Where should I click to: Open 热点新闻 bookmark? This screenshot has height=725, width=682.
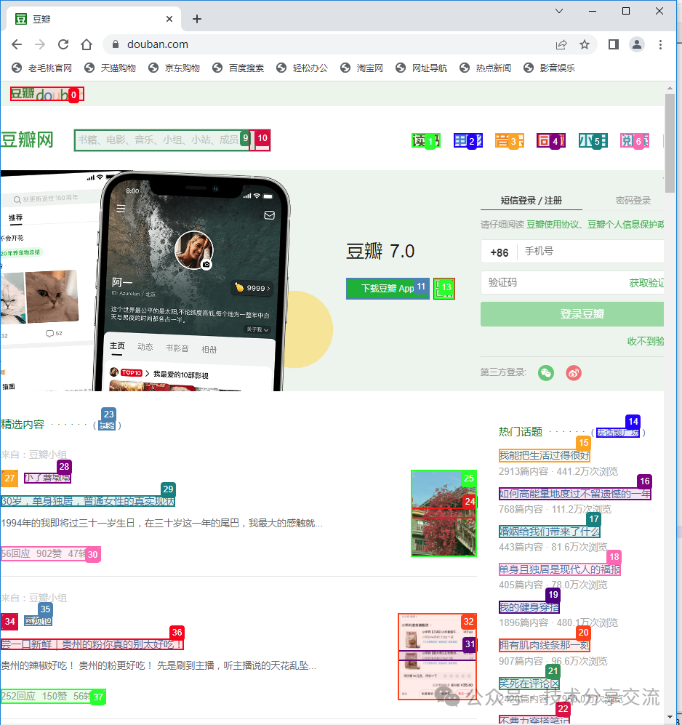click(485, 68)
